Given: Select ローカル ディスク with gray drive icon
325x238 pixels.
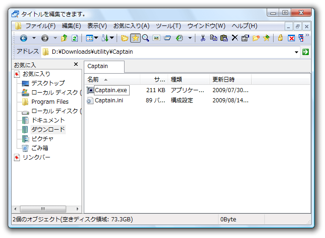Looking at the screenshot, I should (x=56, y=111).
